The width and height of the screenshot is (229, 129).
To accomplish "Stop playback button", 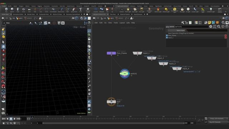I will [x=11, y=119].
